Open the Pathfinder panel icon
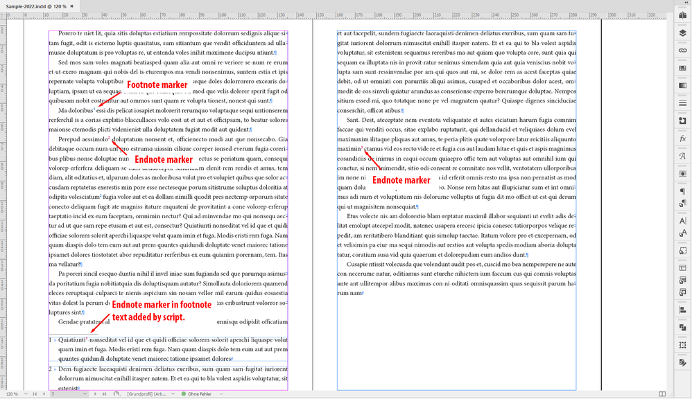The width and height of the screenshot is (692, 399). (x=683, y=327)
